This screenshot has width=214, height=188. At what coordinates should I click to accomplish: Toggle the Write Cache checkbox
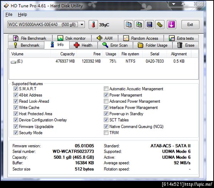coord(16,107)
